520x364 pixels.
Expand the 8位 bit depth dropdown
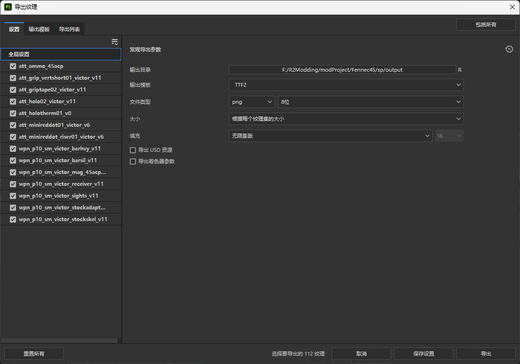(x=370, y=102)
